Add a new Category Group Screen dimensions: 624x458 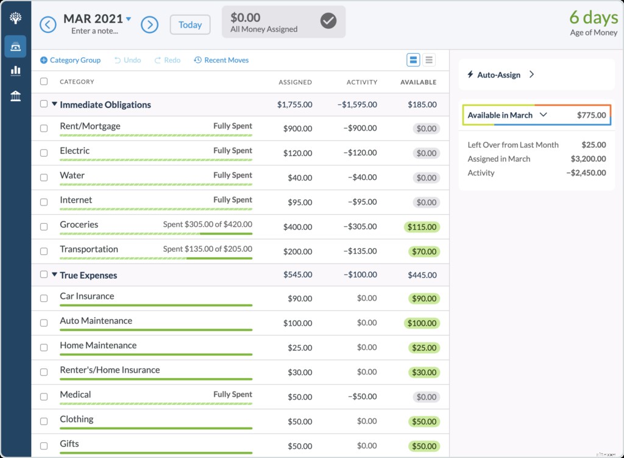click(70, 60)
